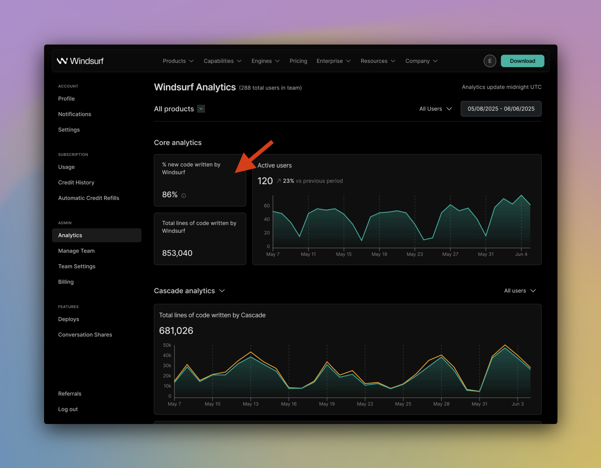Click the Windsurf logo icon
601x468 pixels.
tap(62, 61)
